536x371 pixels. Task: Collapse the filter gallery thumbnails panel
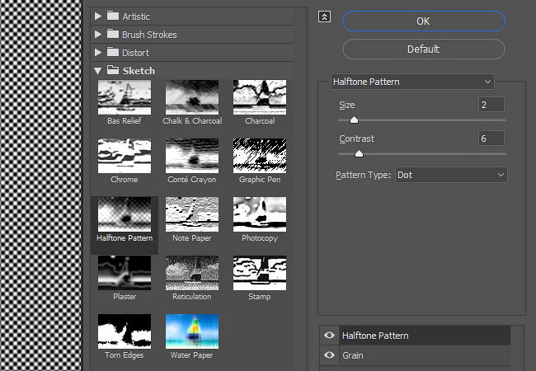pyautogui.click(x=324, y=16)
